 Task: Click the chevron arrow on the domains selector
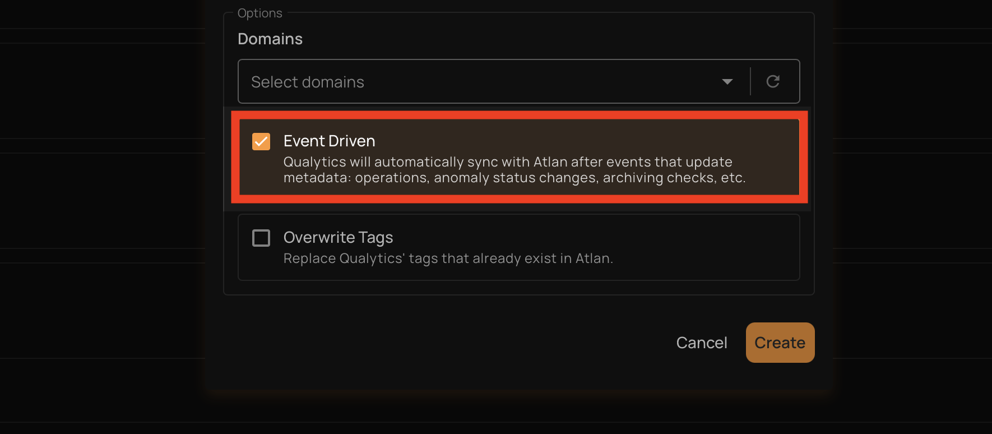727,81
